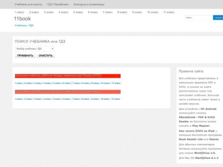Select '9 класс' in the top class bar
This screenshot has width=223, height=167.
[137, 12]
